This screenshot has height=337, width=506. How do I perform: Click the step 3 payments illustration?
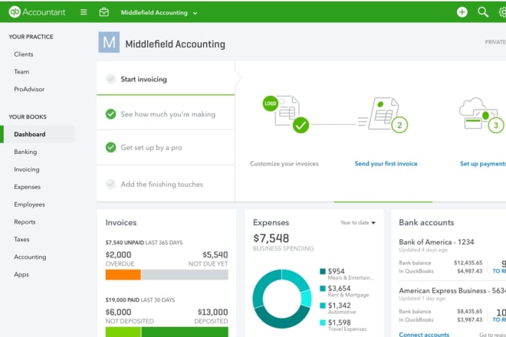click(481, 114)
